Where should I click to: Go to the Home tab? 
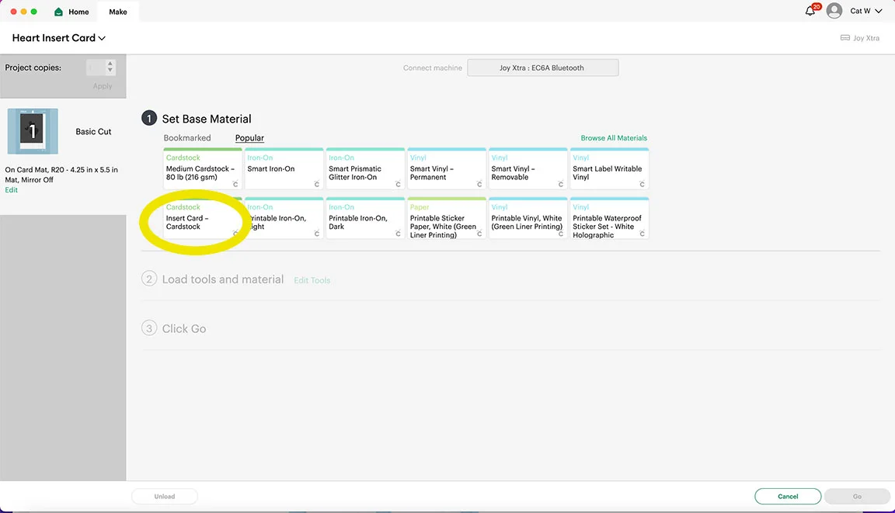pyautogui.click(x=72, y=12)
